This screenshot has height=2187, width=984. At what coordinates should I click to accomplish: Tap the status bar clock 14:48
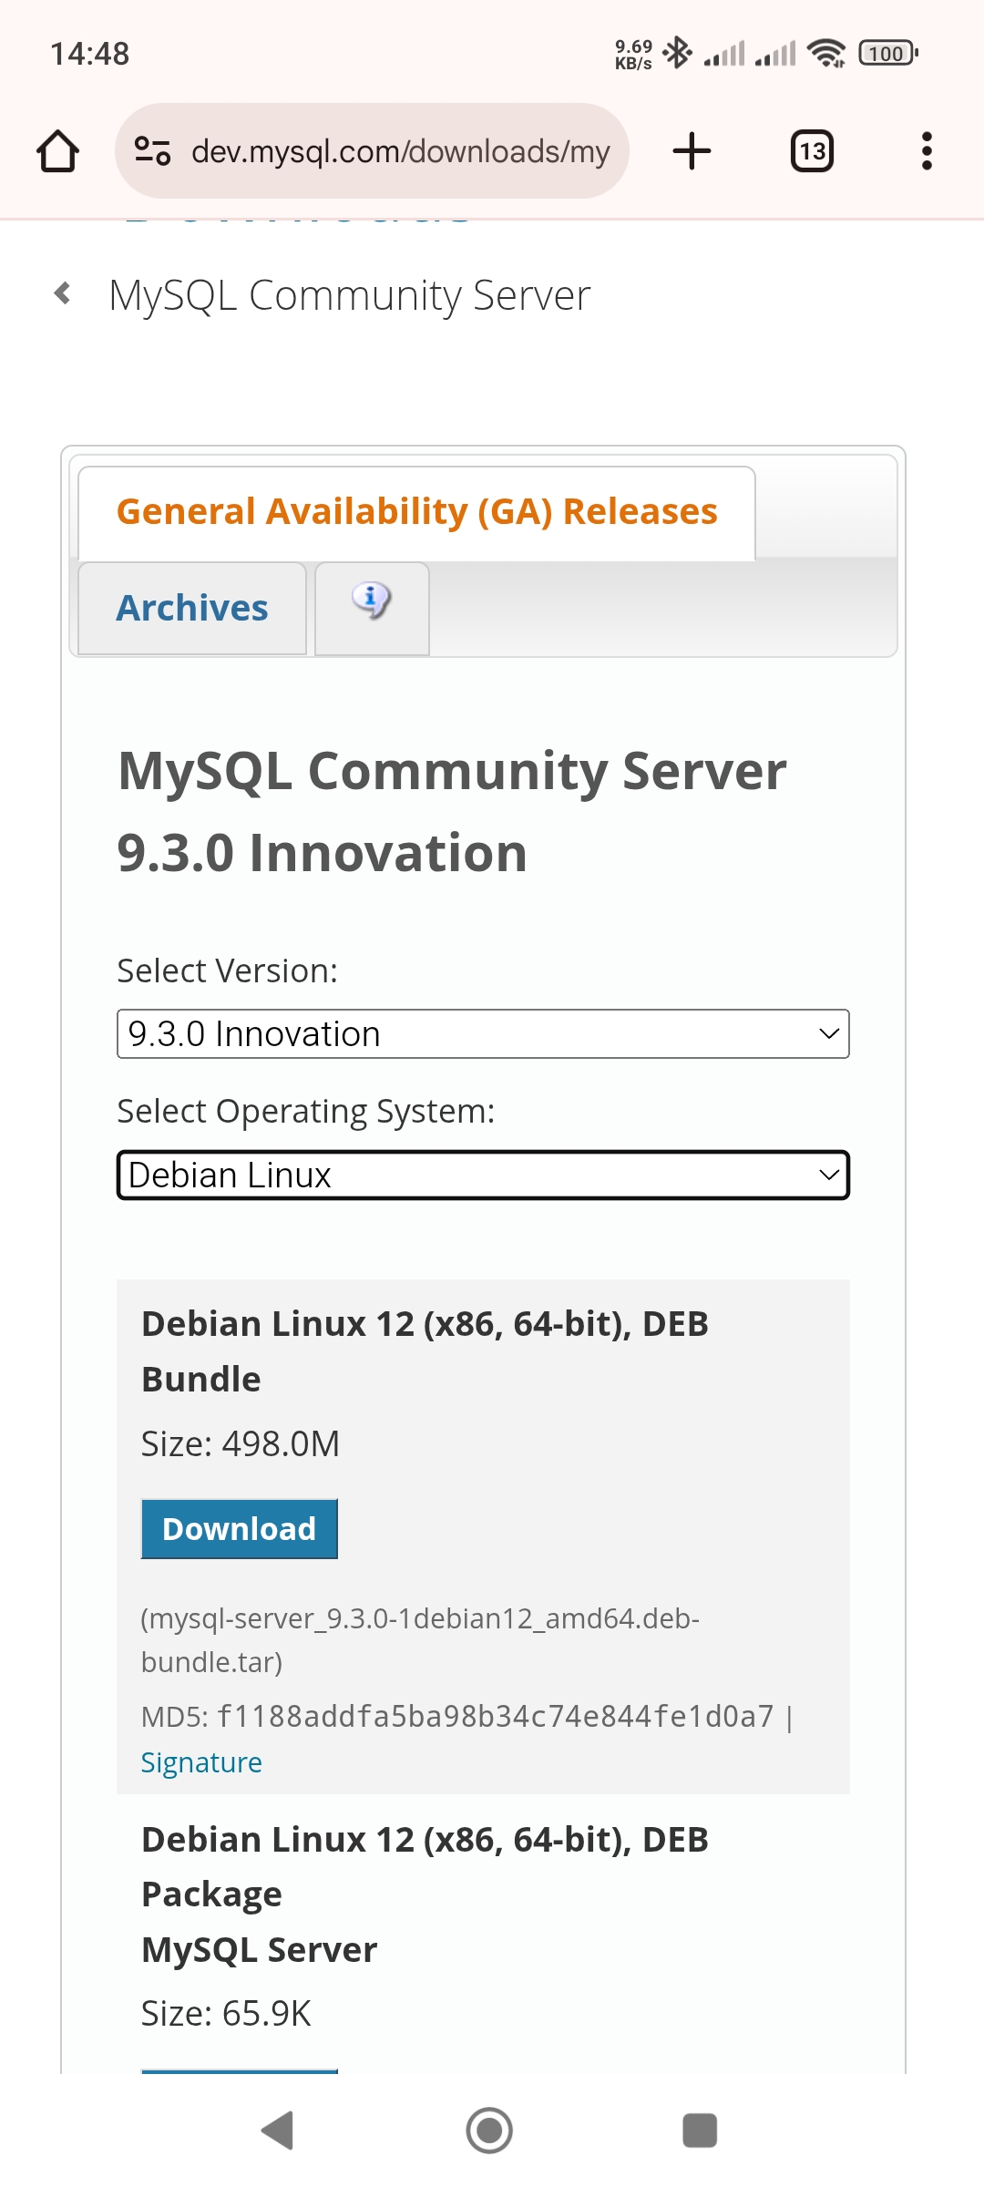coord(90,54)
